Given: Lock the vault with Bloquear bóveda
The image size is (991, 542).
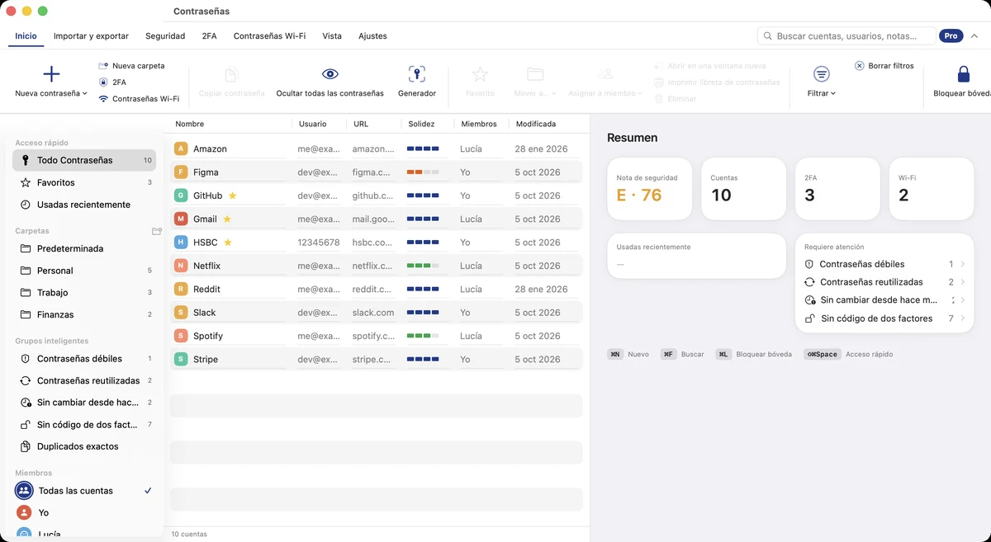Looking at the screenshot, I should pyautogui.click(x=963, y=82).
